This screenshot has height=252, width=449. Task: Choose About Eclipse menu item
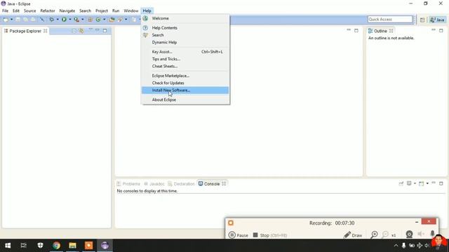[x=185, y=99]
